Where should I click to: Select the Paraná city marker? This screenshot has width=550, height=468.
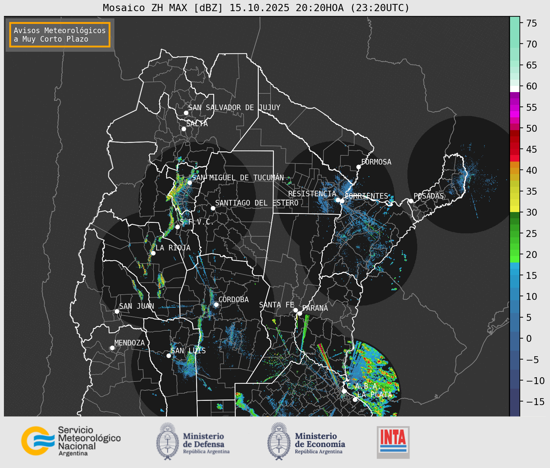pyautogui.click(x=300, y=313)
